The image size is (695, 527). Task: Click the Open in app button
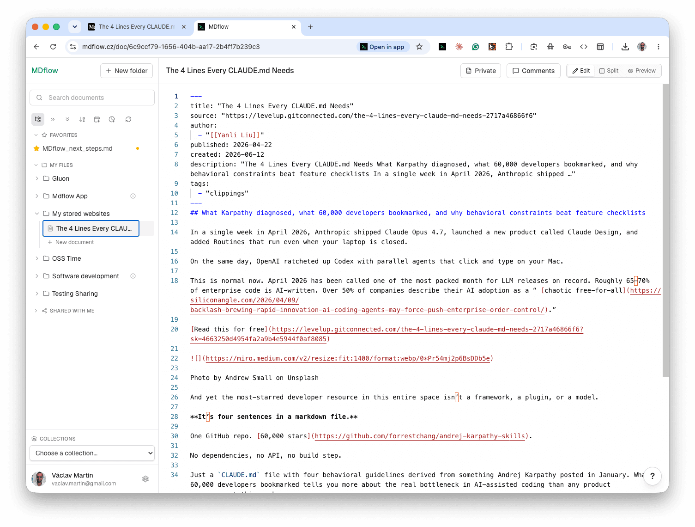click(x=382, y=47)
